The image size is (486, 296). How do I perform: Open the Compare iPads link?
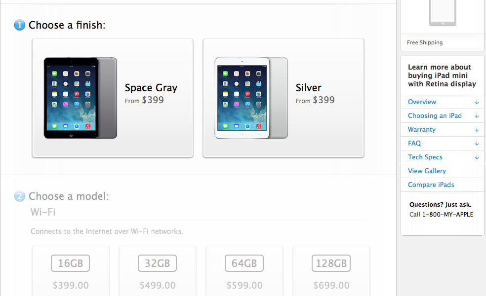[x=431, y=185]
